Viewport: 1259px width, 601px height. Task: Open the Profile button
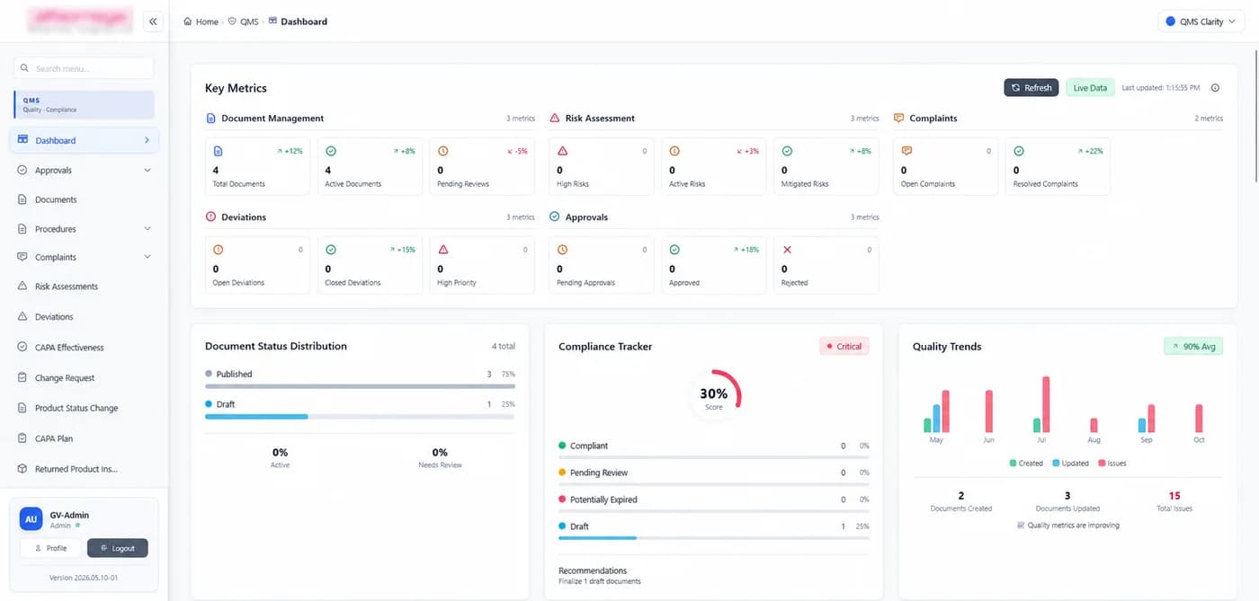coord(50,548)
